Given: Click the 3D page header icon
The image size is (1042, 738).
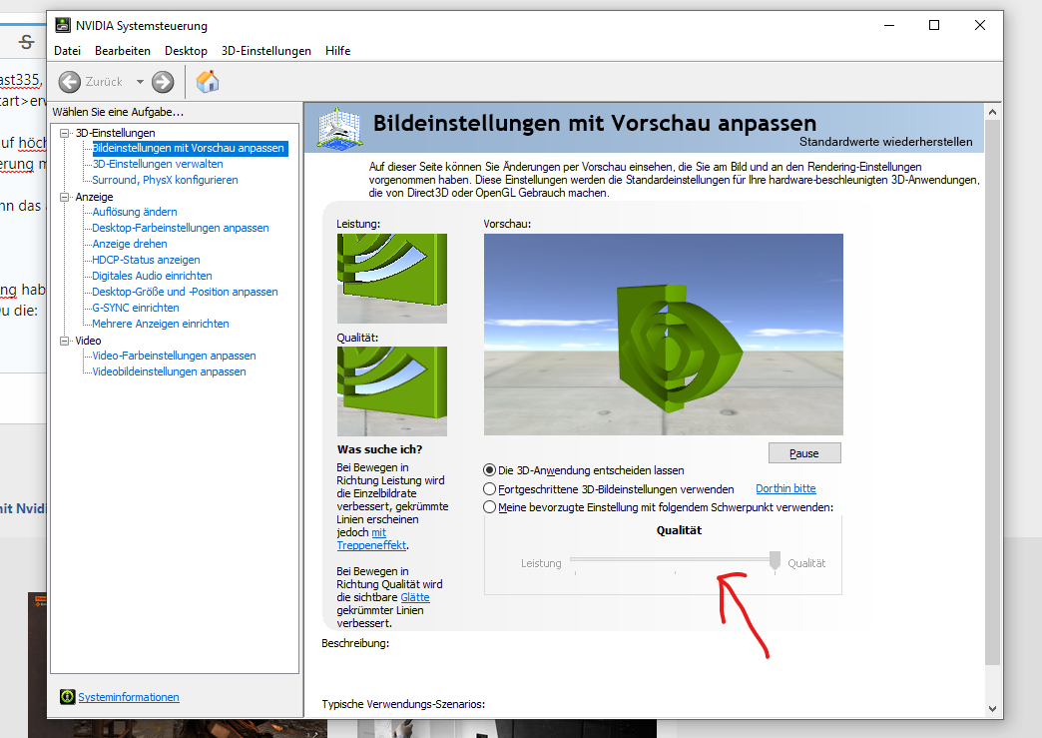Looking at the screenshot, I should tap(339, 128).
